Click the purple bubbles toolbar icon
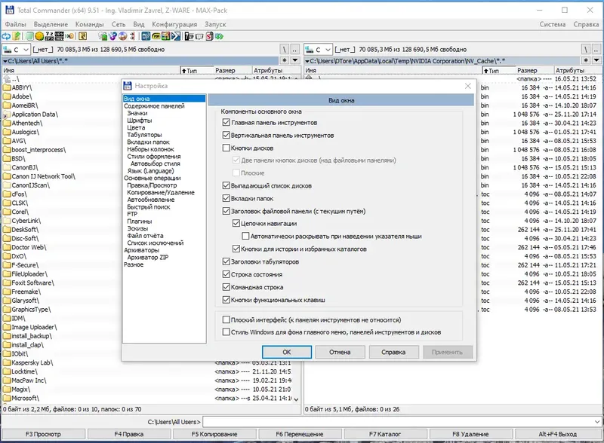604x443 pixels. pos(112,36)
